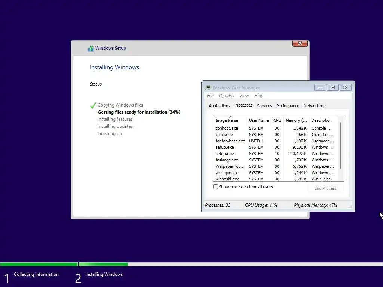This screenshot has width=383, height=287.
Task: Open the Options menu in Task Manager
Action: click(x=226, y=96)
